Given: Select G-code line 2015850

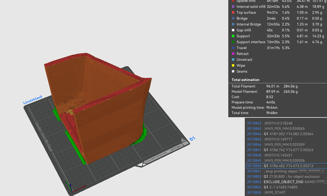Looking at the screenshot, I should 280,166.
